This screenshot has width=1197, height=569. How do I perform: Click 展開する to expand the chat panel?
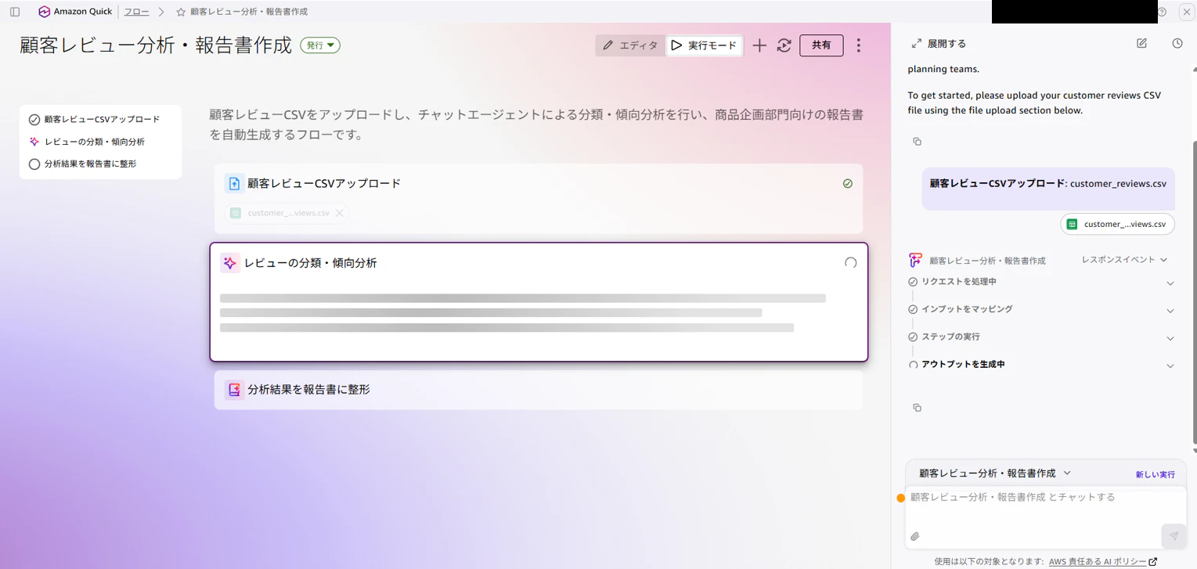939,44
